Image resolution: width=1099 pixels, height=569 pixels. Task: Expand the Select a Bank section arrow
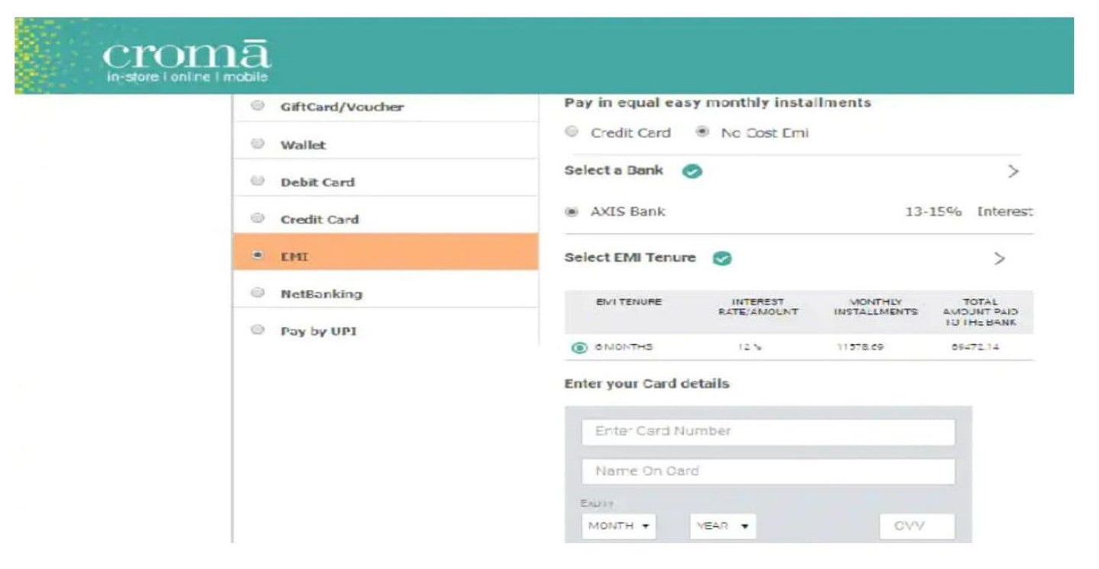click(1013, 172)
